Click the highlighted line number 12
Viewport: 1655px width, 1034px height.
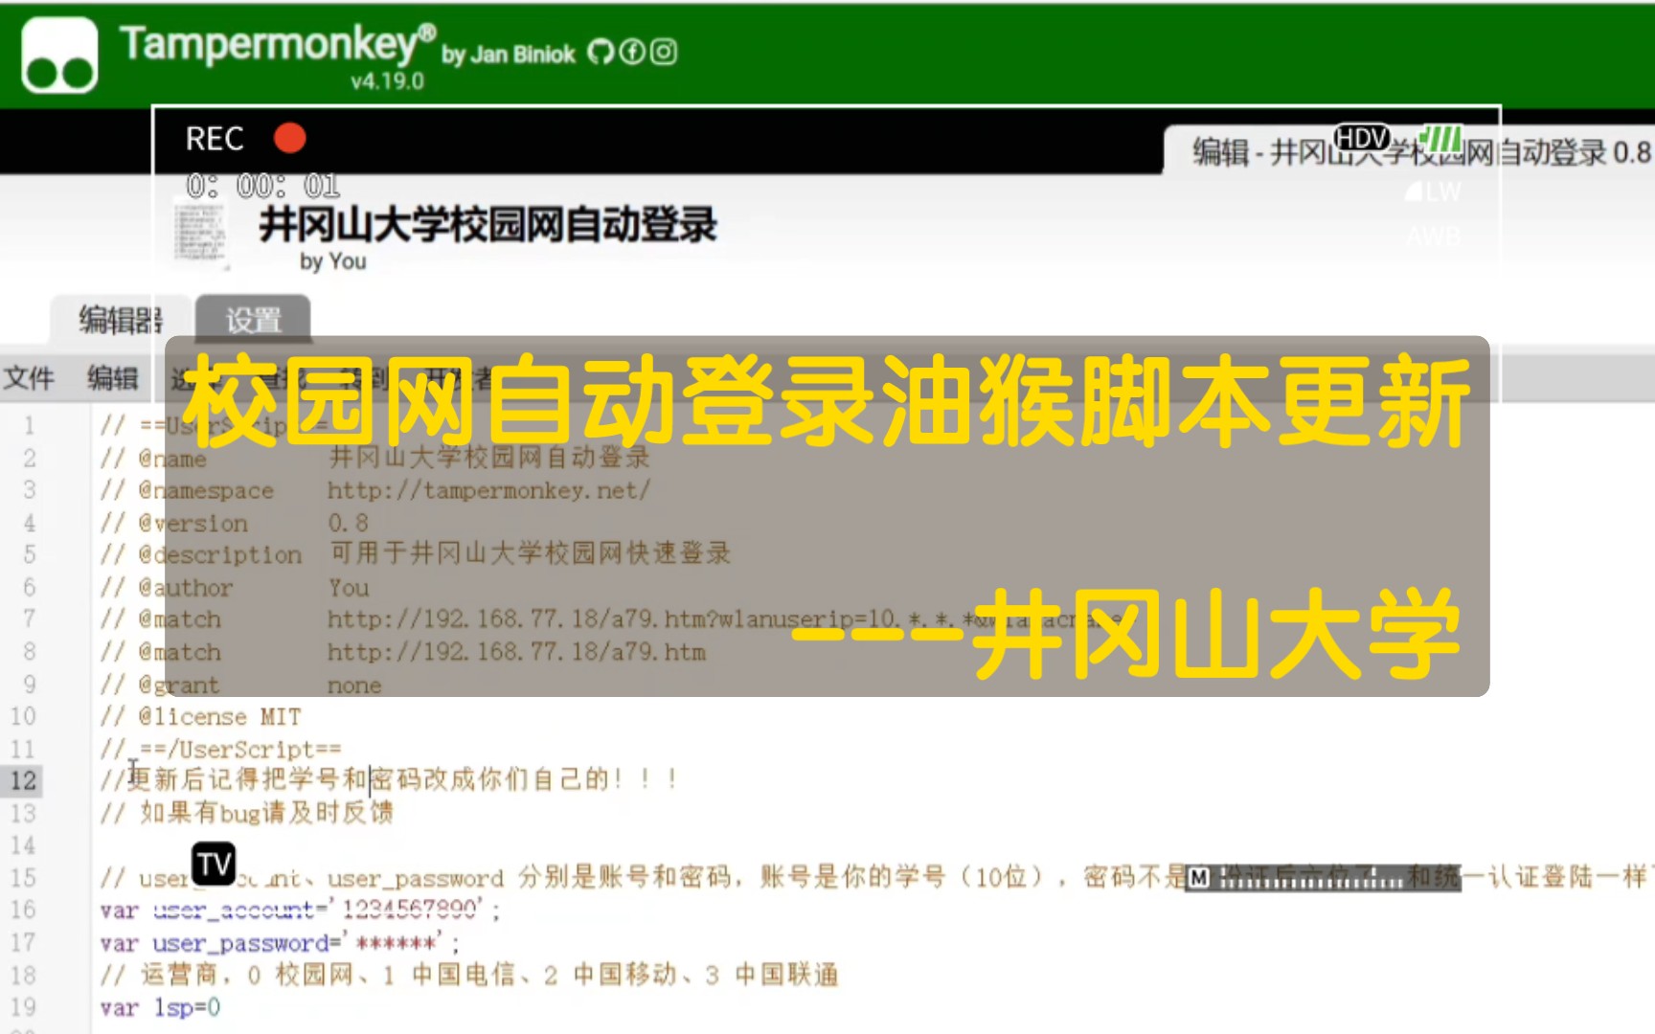[x=23, y=780]
